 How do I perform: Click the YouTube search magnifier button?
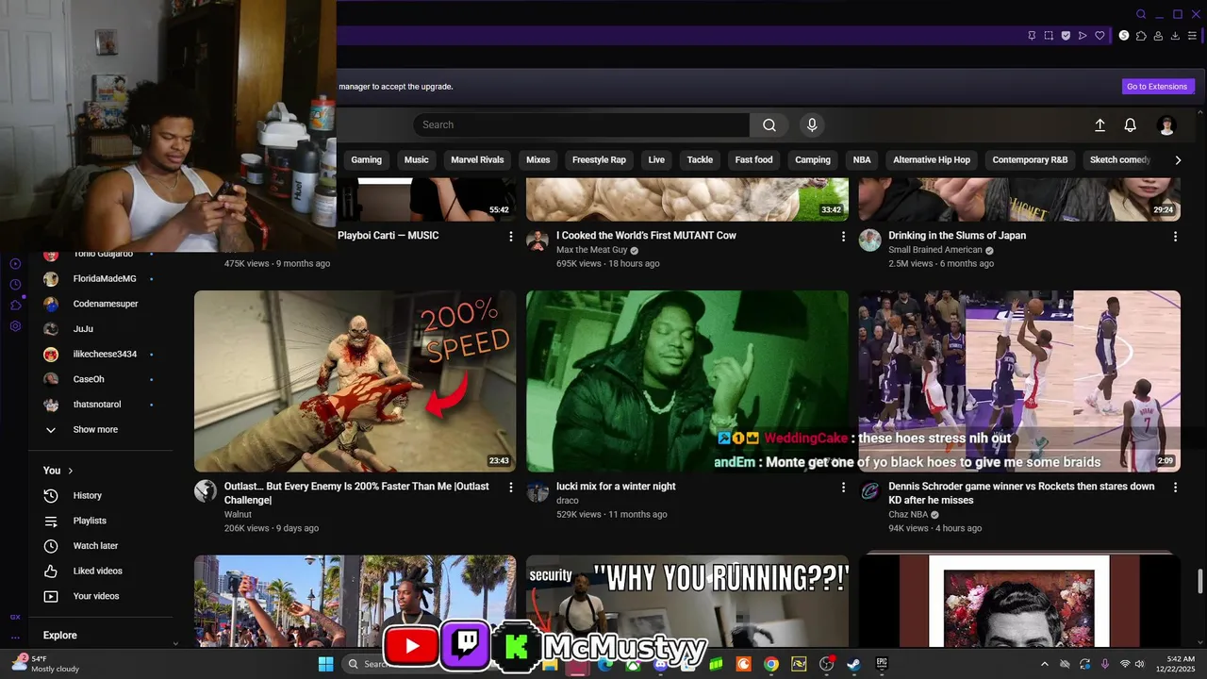(x=769, y=124)
